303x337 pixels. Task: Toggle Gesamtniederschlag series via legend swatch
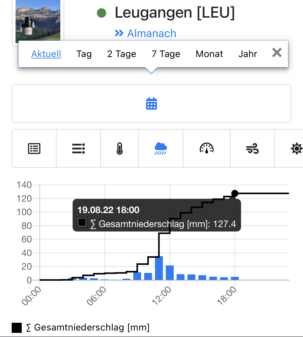17,328
